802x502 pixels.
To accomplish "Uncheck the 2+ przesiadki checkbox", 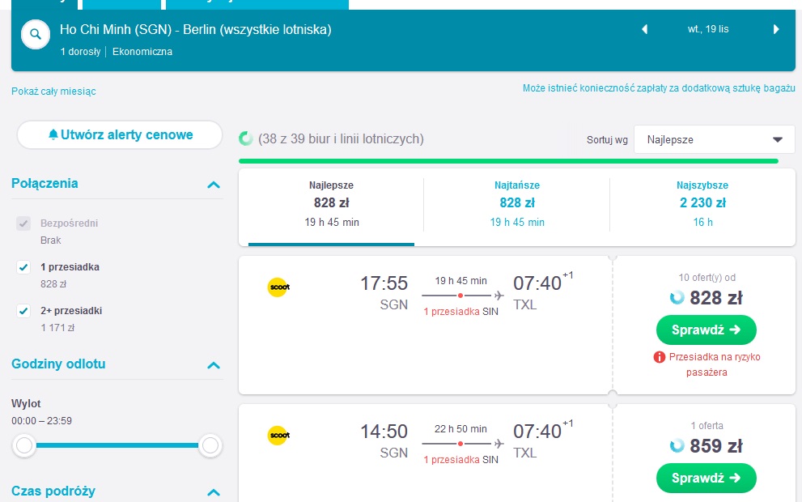I will 23,311.
